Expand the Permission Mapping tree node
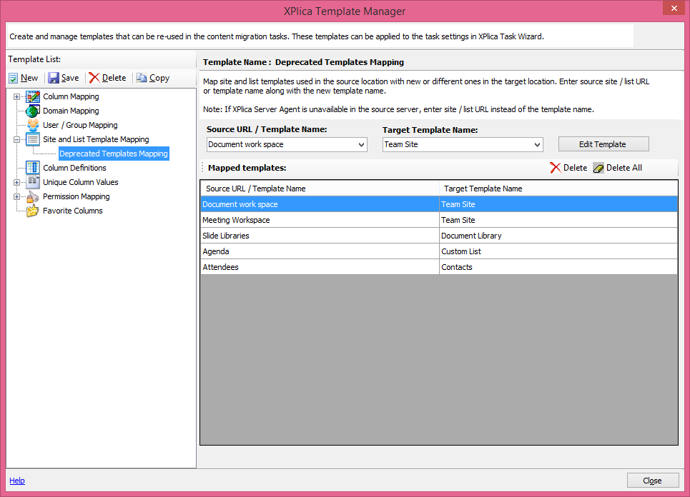This screenshot has height=497, width=690. point(16,197)
